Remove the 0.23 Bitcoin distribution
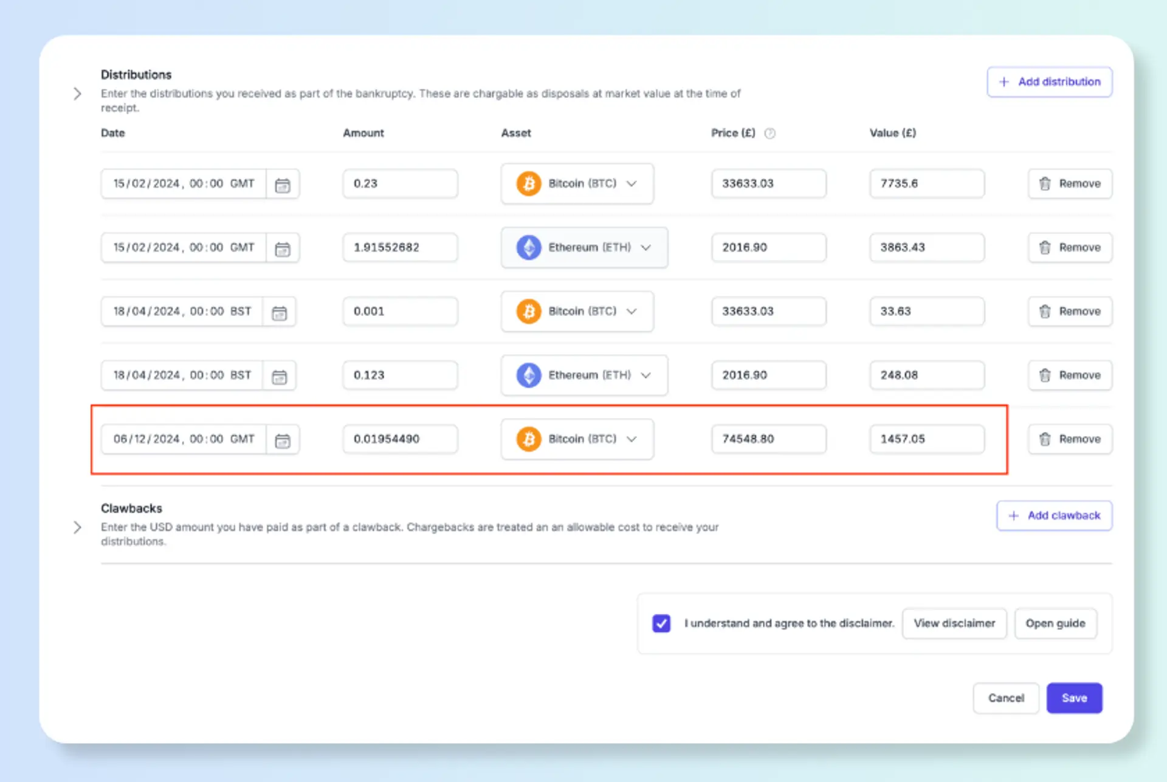 pos(1070,183)
